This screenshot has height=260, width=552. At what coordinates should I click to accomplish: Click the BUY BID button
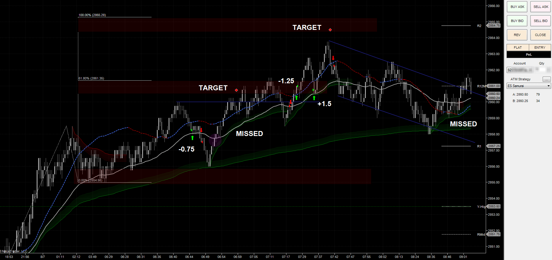tap(517, 21)
